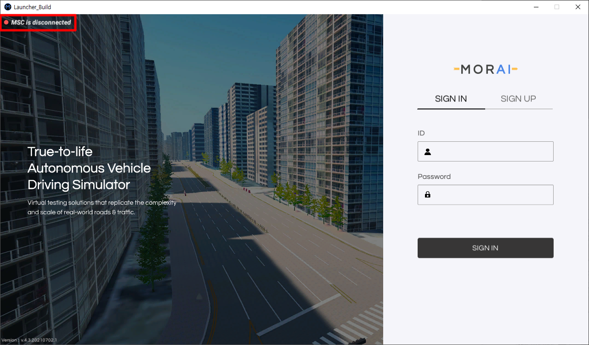The height and width of the screenshot is (345, 589).
Task: Click the 'True-to-life Autonomous Vehicle' heading
Action: pyautogui.click(x=89, y=168)
